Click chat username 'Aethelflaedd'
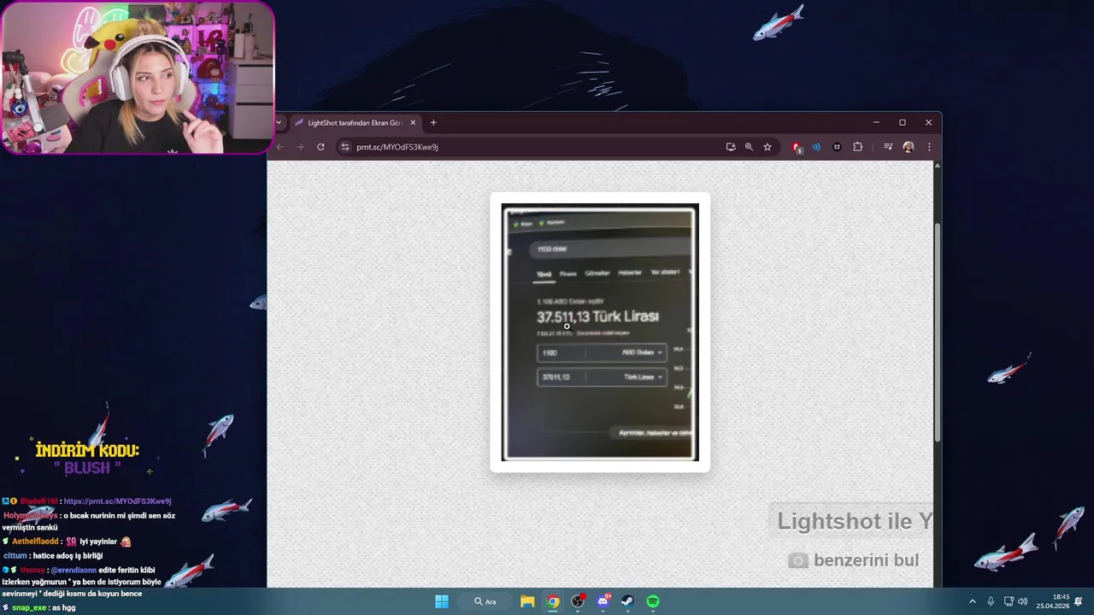The height and width of the screenshot is (615, 1094). 37,542
